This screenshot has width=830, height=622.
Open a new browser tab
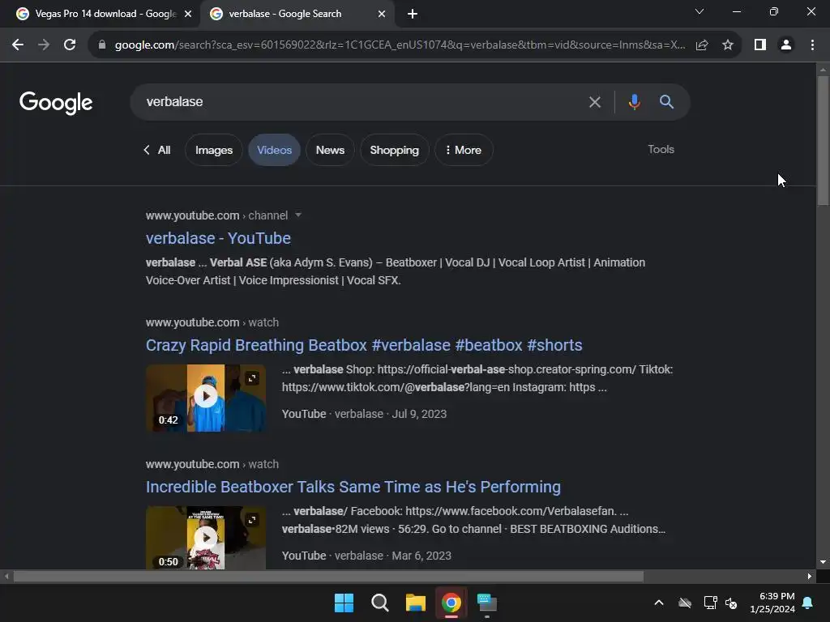click(x=413, y=15)
